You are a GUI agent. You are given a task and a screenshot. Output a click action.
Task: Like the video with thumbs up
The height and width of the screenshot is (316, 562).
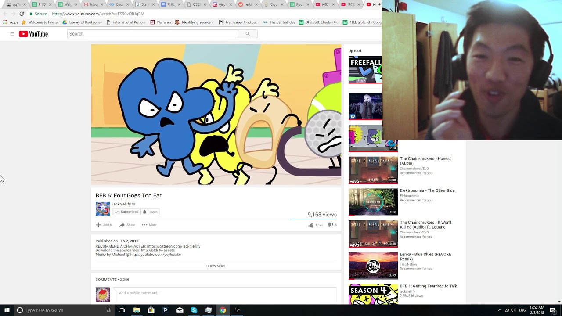[x=311, y=225]
